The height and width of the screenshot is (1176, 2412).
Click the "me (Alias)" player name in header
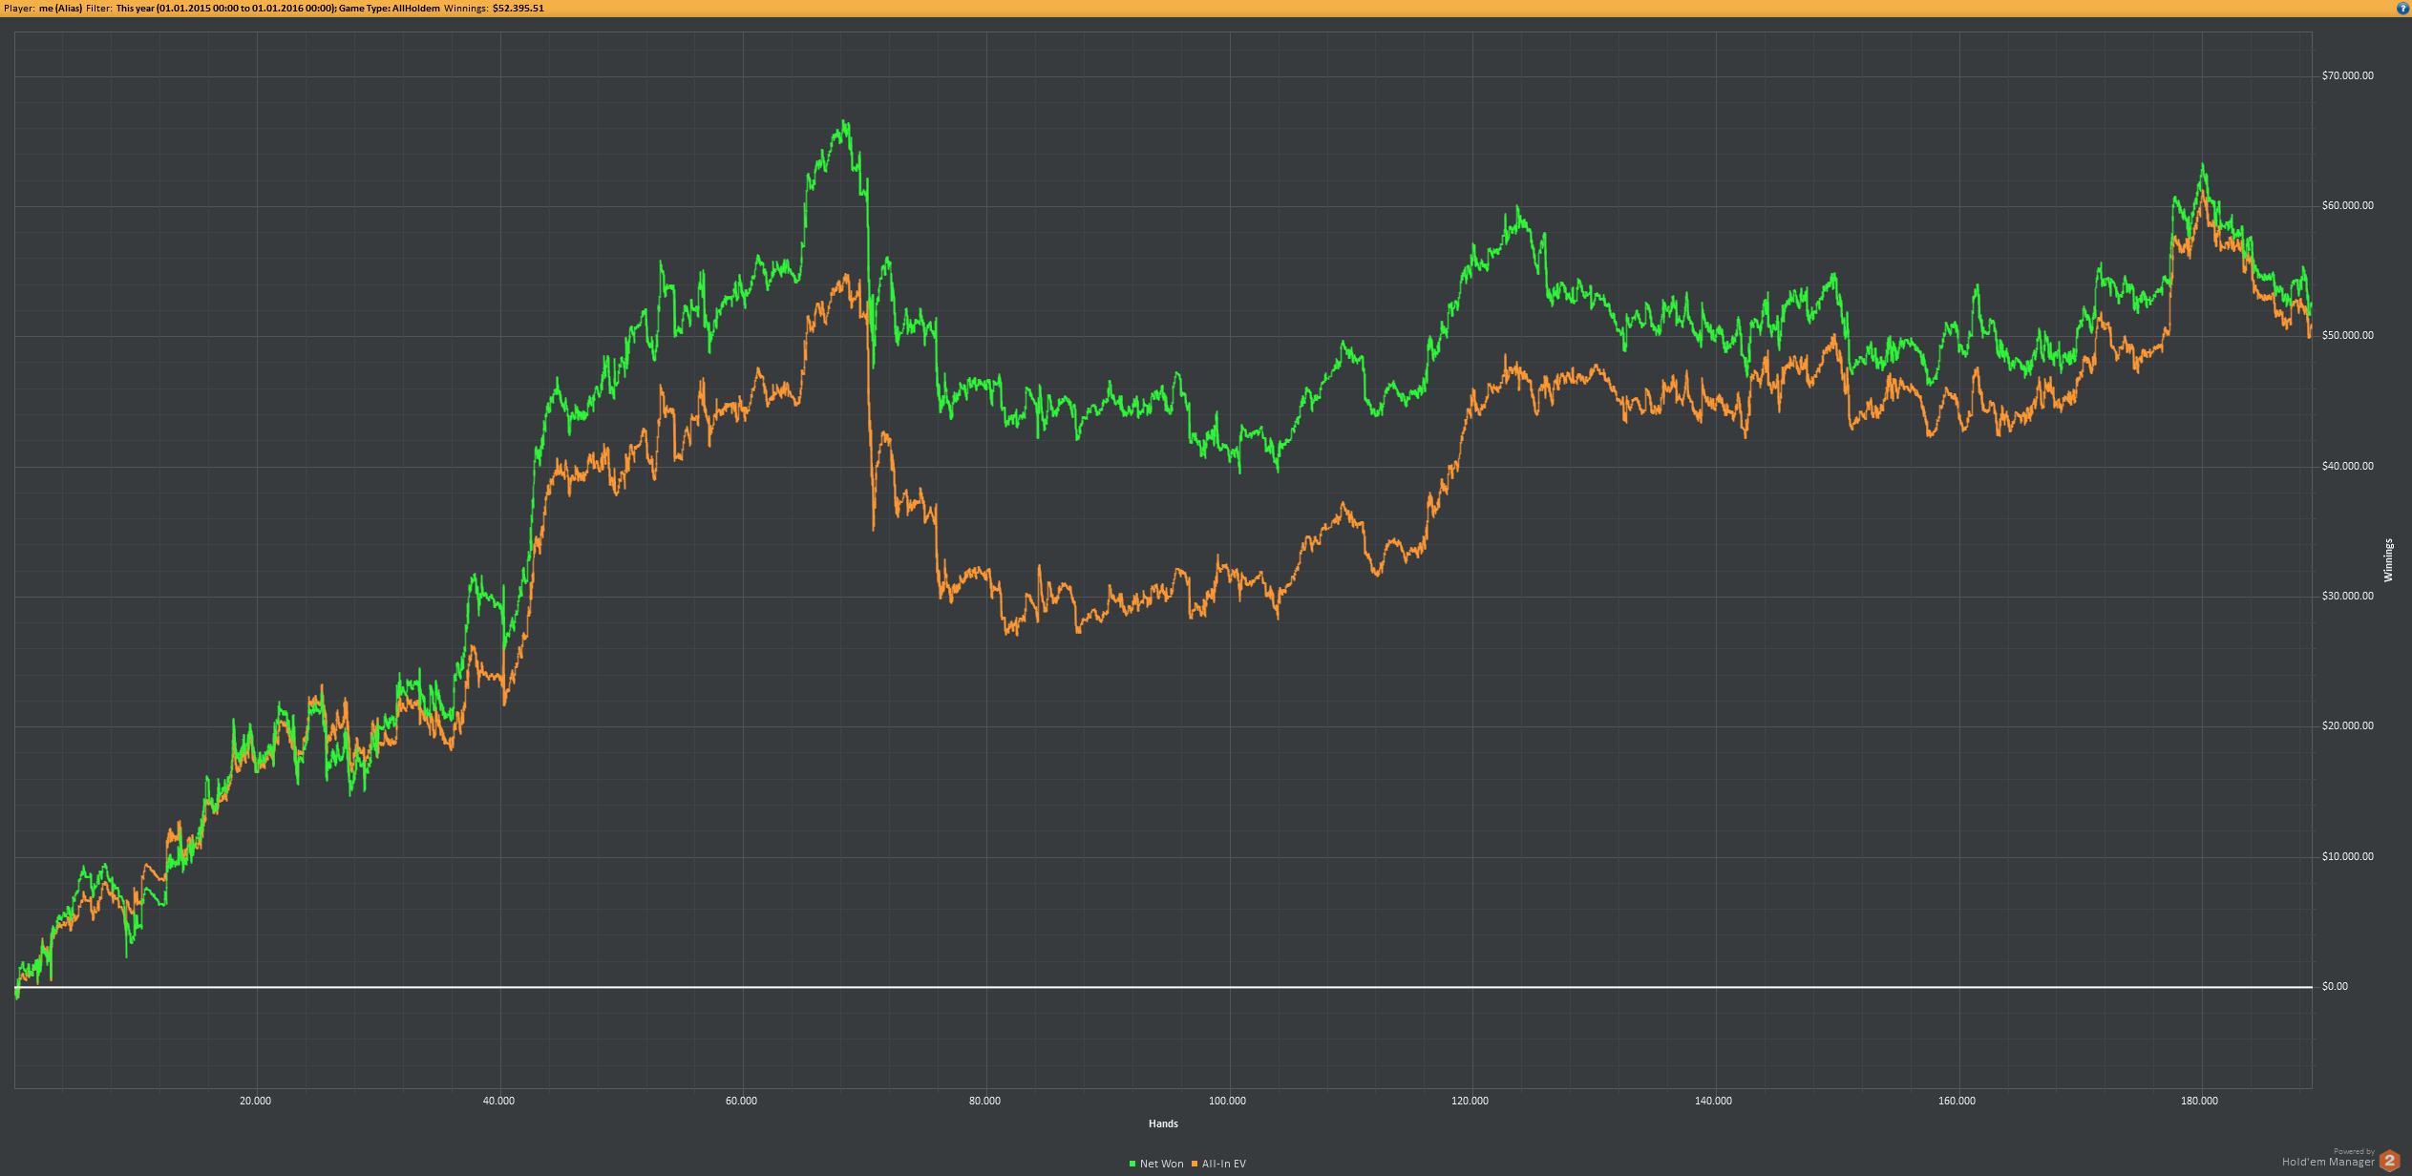(x=60, y=8)
